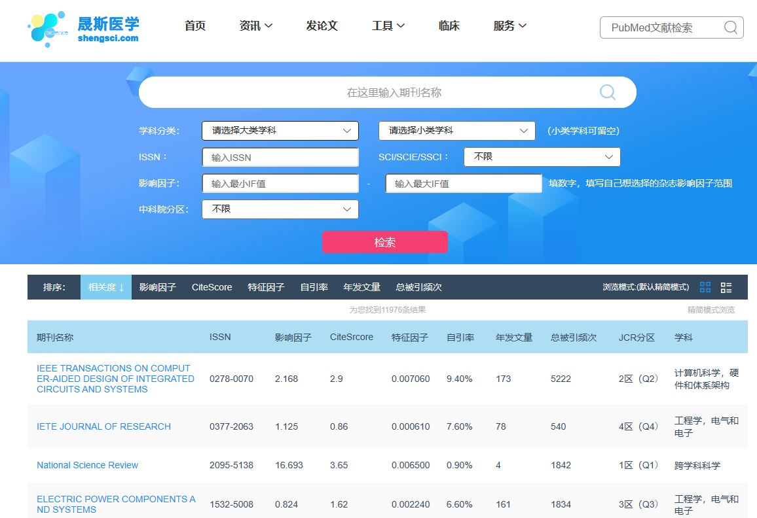Open the 请选择小类学科 dropdown
Viewport: 757px width, 518px height.
tap(456, 131)
